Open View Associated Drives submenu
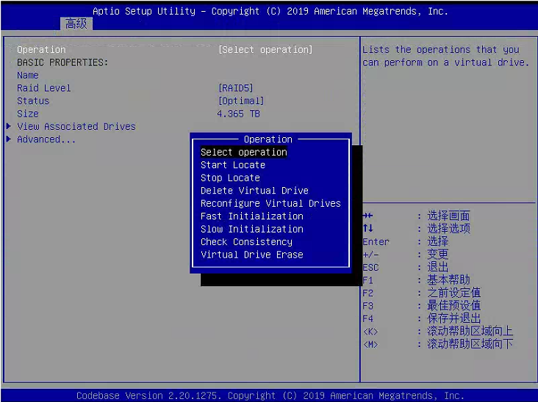 [x=76, y=126]
